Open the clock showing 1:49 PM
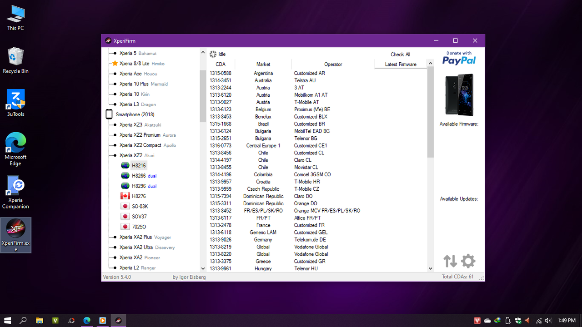Viewport: 582px width, 327px height. click(x=567, y=320)
